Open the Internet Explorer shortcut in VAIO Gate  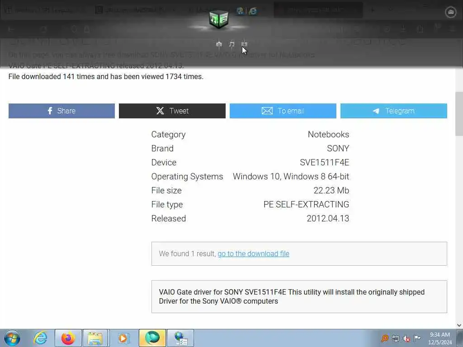(253, 11)
